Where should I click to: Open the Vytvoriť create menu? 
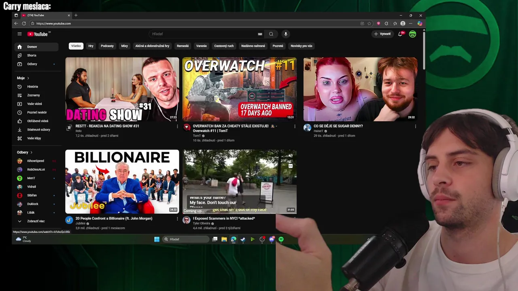tap(382, 34)
